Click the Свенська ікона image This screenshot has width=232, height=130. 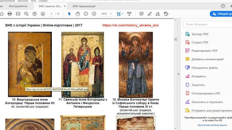click(83, 65)
